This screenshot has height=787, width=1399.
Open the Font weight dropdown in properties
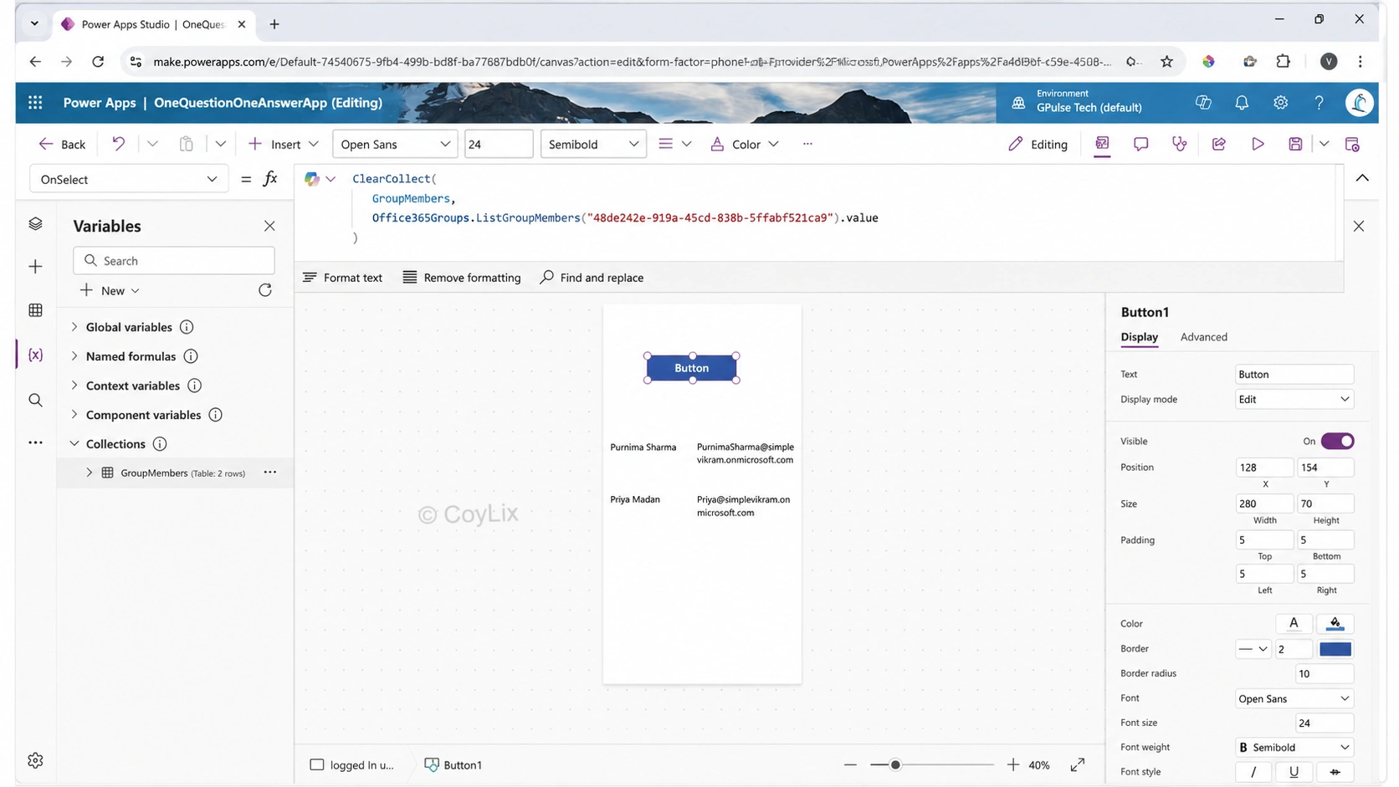click(x=1294, y=747)
